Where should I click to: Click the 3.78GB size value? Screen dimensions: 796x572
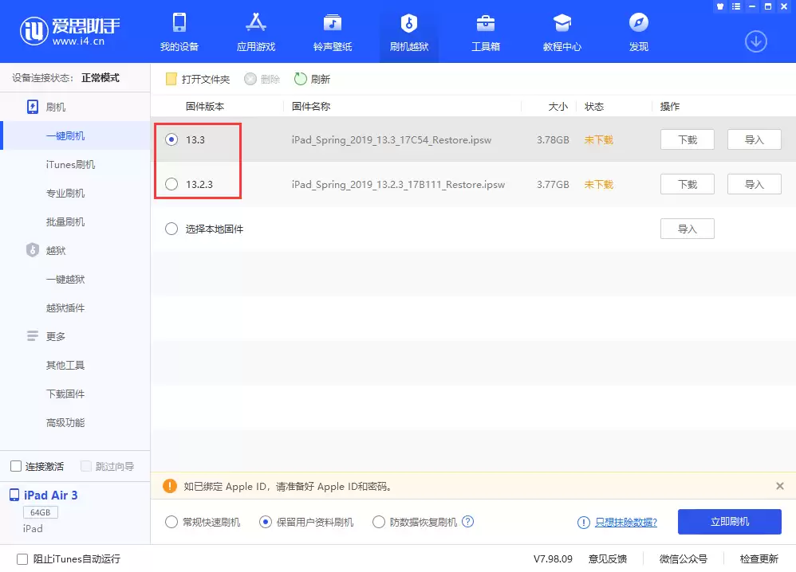coord(553,140)
